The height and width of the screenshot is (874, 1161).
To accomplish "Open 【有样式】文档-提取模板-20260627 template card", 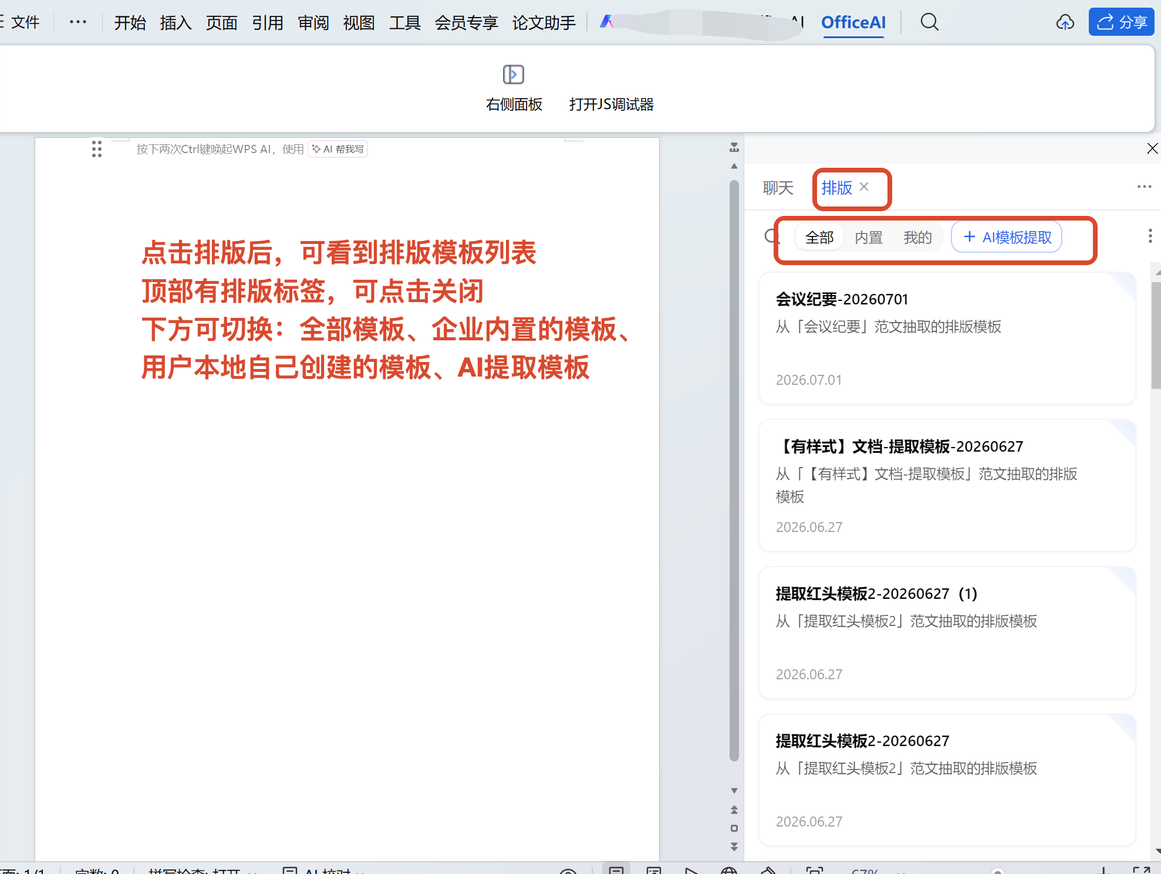I will pyautogui.click(x=947, y=485).
